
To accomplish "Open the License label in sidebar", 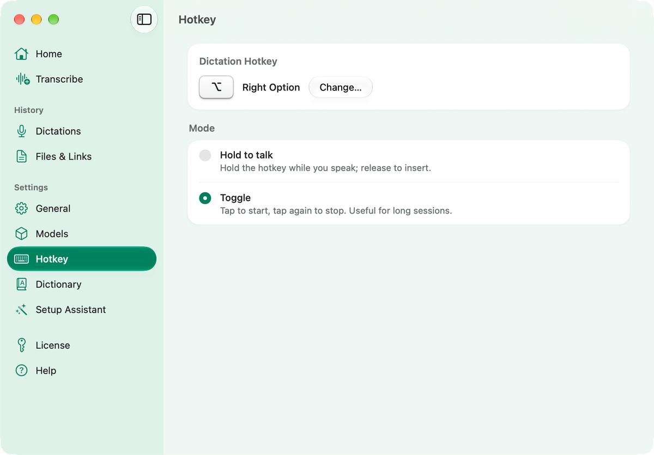I will (53, 345).
